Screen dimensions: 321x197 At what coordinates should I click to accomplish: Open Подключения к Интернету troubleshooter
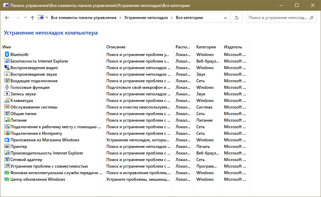point(36,133)
